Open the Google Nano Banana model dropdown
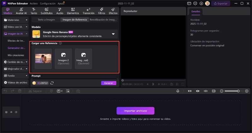Screen dimensions: 252x133 pyautogui.click(x=75, y=34)
